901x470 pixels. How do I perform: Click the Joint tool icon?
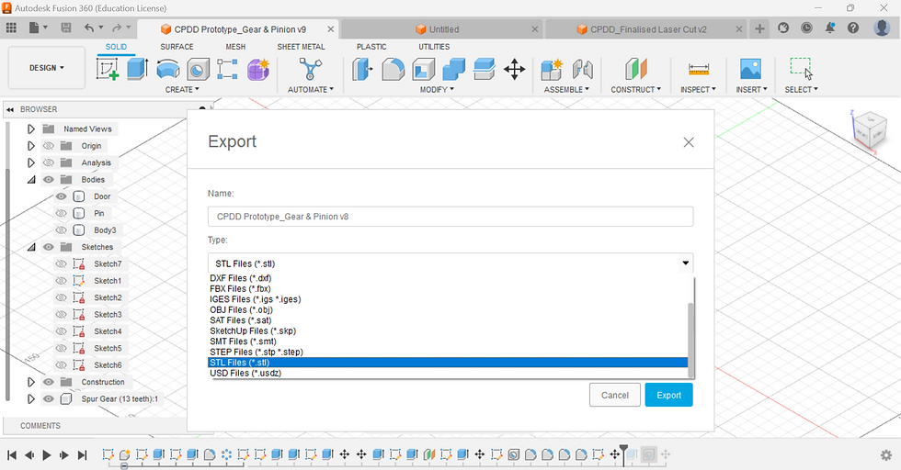[583, 70]
